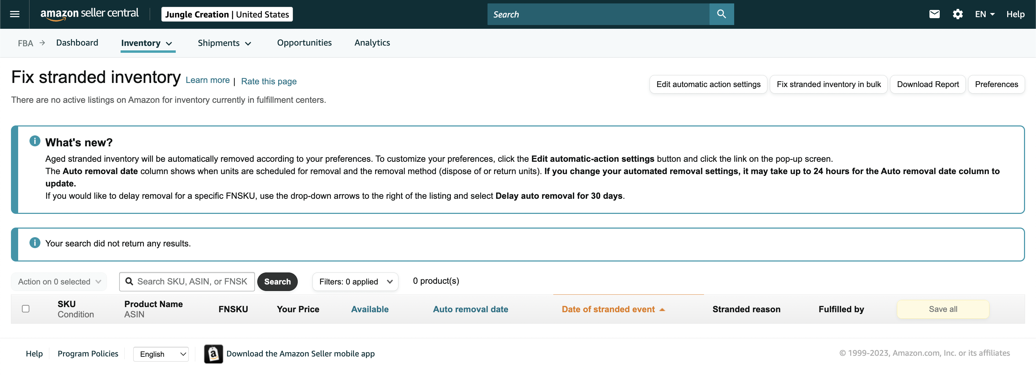Open the settings gear icon
Image resolution: width=1036 pixels, height=377 pixels.
coord(958,14)
